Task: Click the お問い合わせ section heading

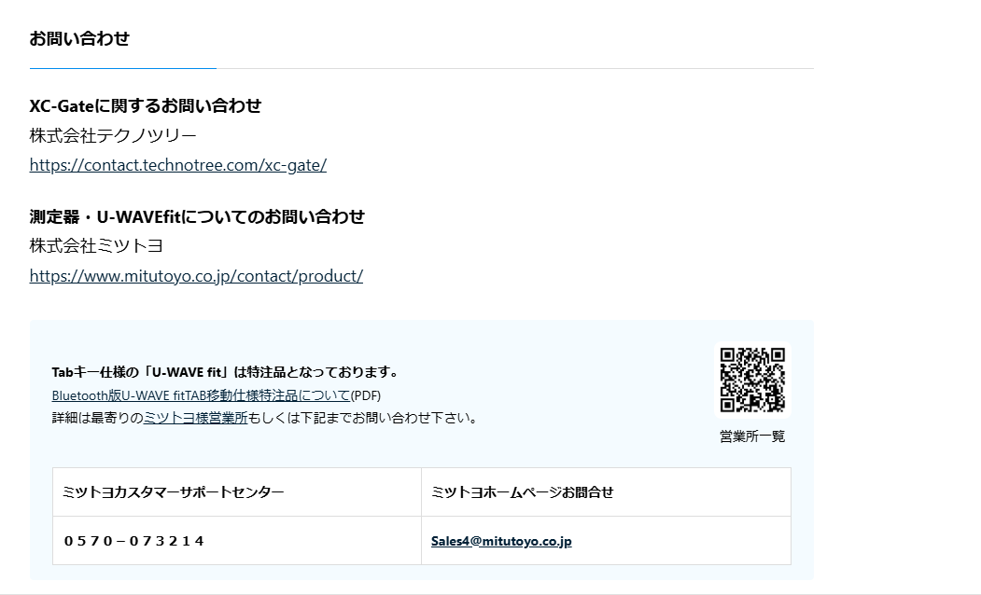Action: (79, 38)
